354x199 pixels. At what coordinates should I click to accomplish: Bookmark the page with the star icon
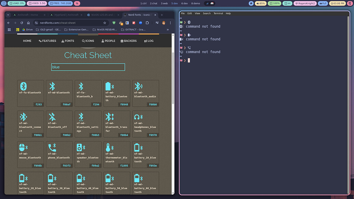pyautogui.click(x=105, y=23)
